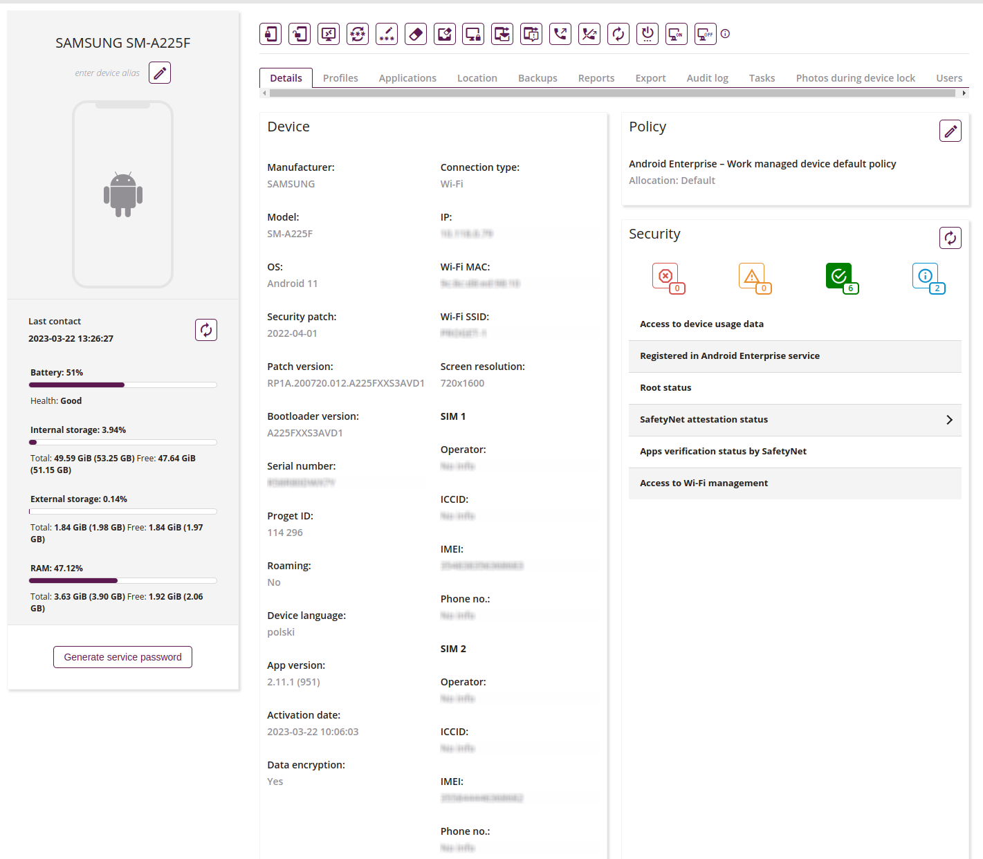
Task: Show orange warning security items
Action: pyautogui.click(x=755, y=278)
